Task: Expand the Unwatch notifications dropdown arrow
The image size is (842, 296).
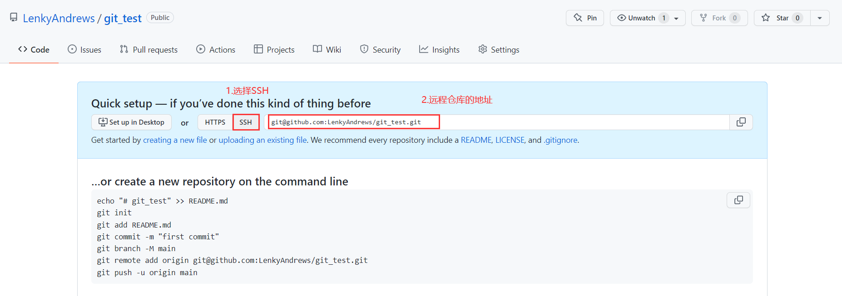Action: tap(676, 18)
